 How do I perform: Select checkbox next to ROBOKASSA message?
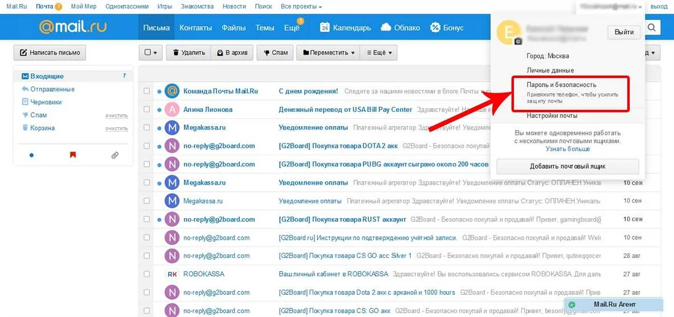pos(147,274)
